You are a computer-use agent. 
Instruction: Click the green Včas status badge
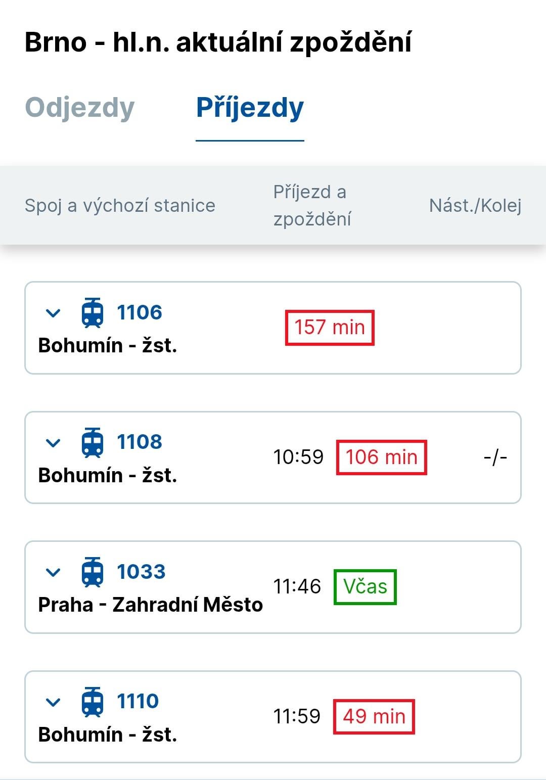coord(365,587)
